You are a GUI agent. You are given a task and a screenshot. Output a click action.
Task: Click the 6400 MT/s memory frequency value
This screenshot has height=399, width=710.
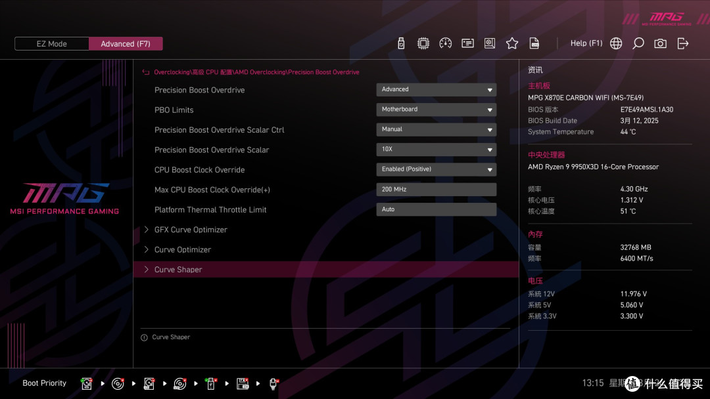[636, 259]
